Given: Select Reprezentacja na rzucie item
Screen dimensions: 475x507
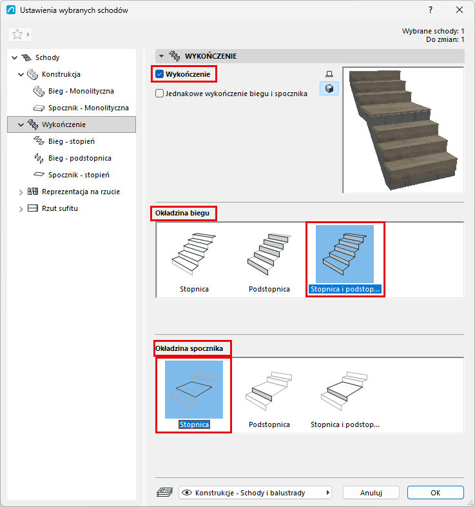Looking at the screenshot, I should click(x=81, y=192).
